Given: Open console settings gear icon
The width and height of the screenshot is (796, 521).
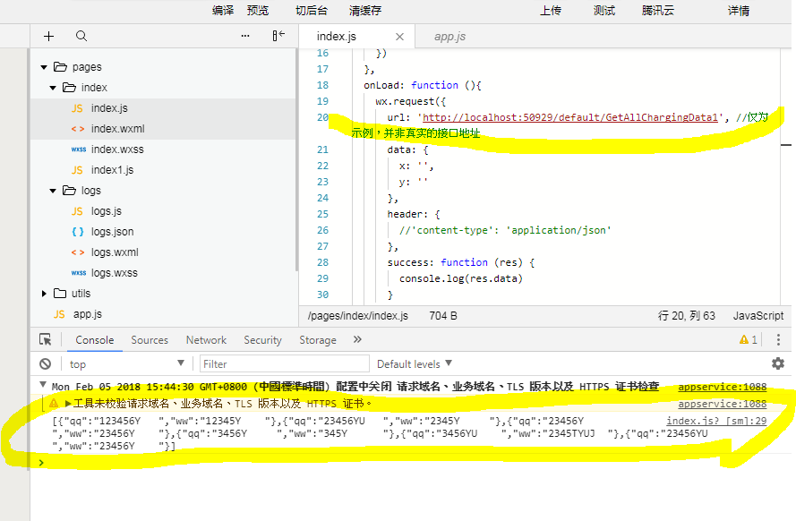Looking at the screenshot, I should [777, 363].
